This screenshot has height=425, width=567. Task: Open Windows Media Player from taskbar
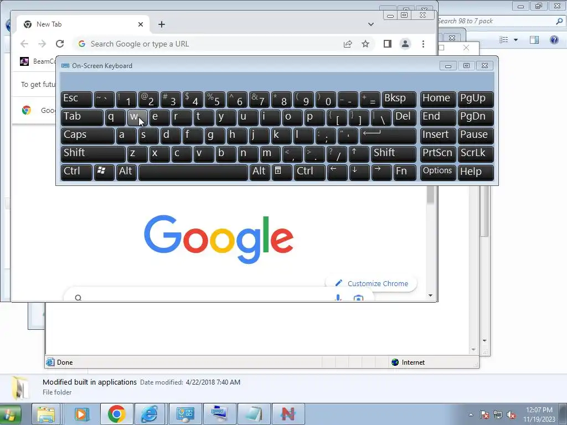pyautogui.click(x=82, y=414)
